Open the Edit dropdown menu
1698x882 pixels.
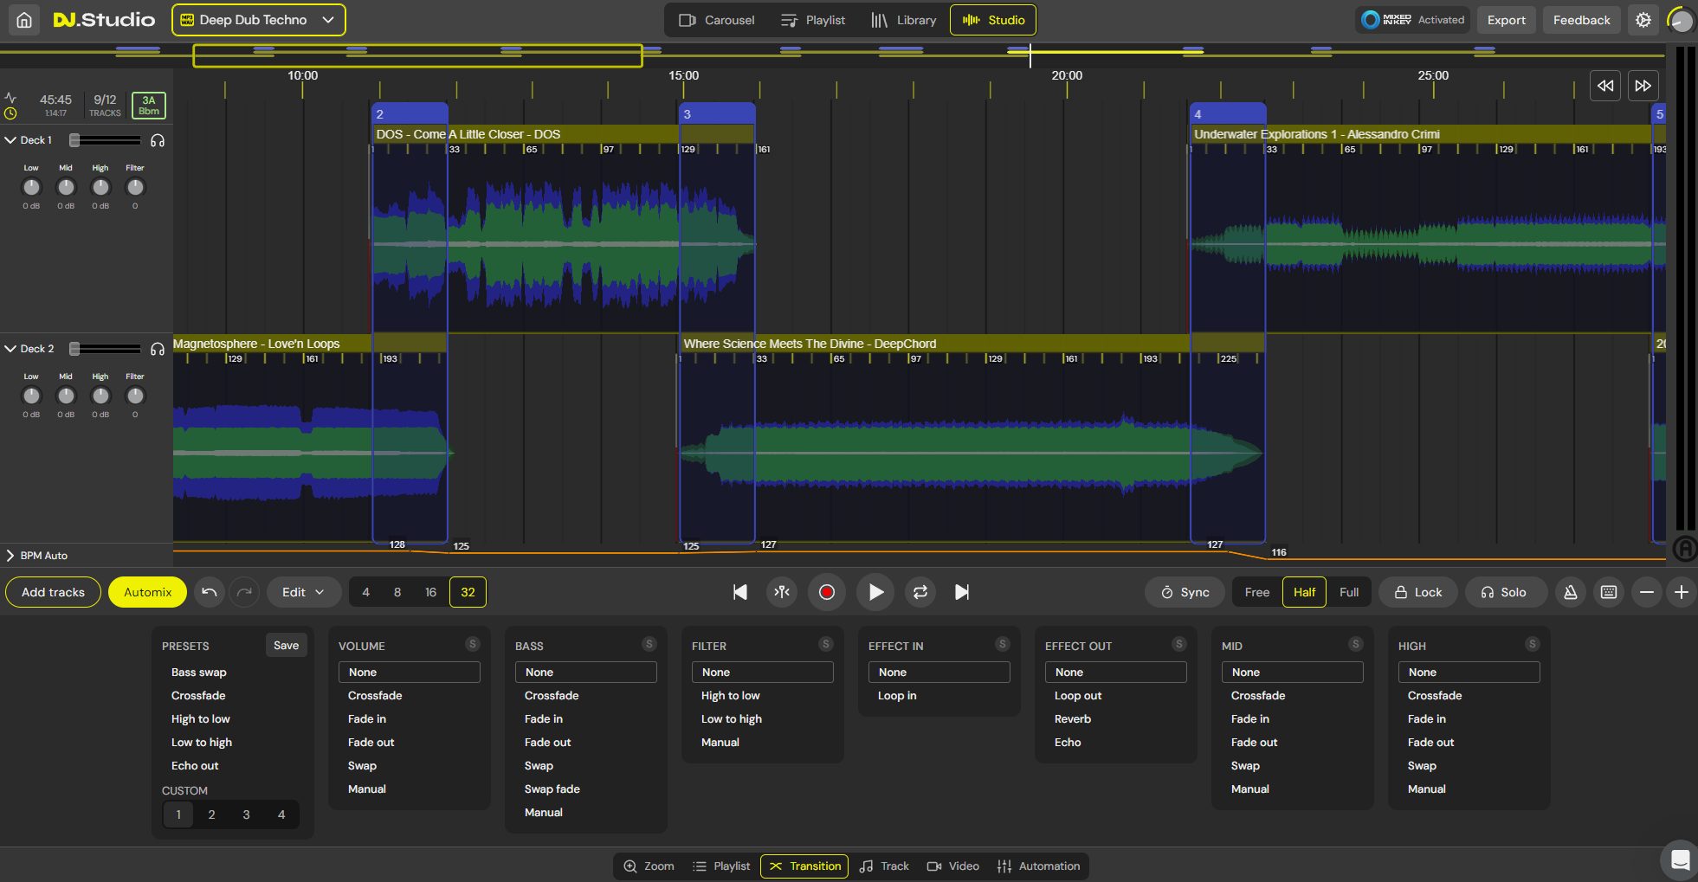click(x=303, y=592)
